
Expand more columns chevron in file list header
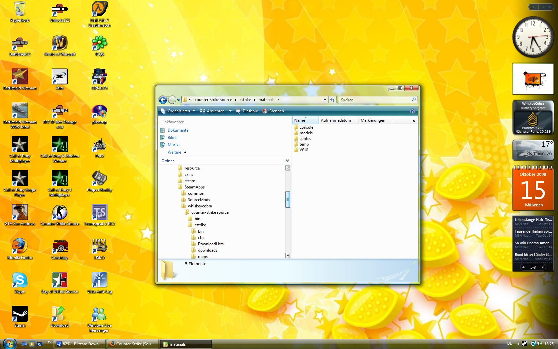[x=414, y=121]
